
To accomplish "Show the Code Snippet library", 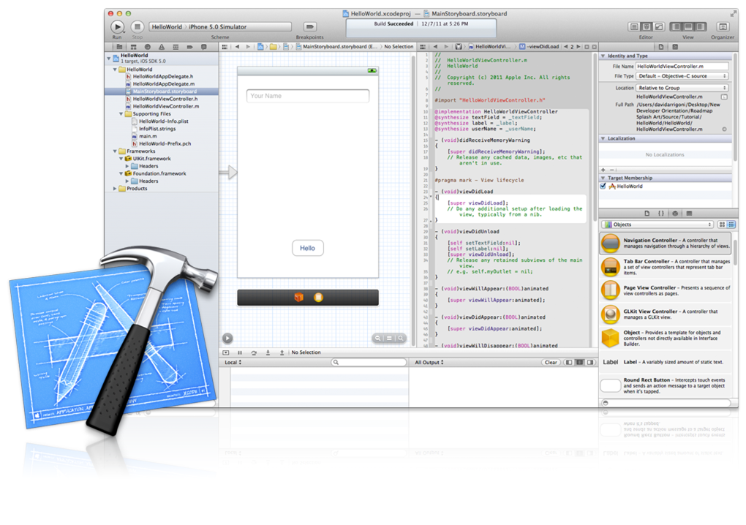I will pos(661,213).
